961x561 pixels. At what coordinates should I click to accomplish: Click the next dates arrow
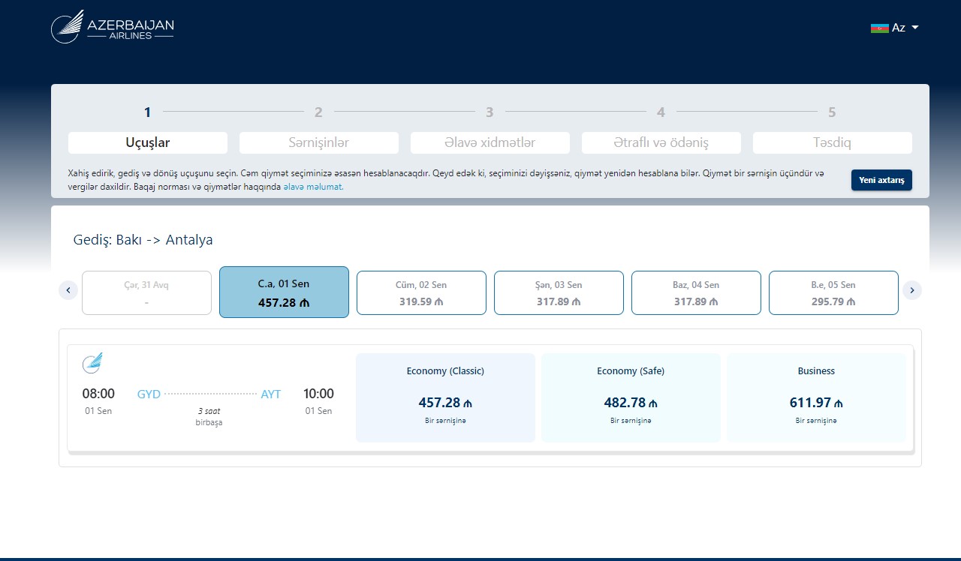coord(912,290)
